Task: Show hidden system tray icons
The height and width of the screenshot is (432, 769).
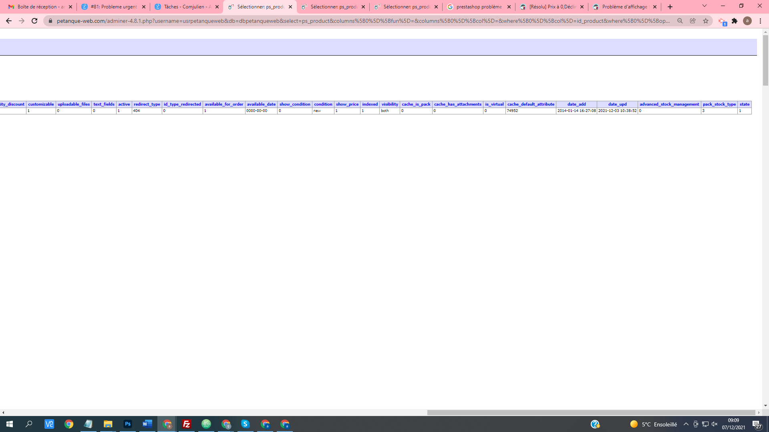Action: click(x=686, y=424)
